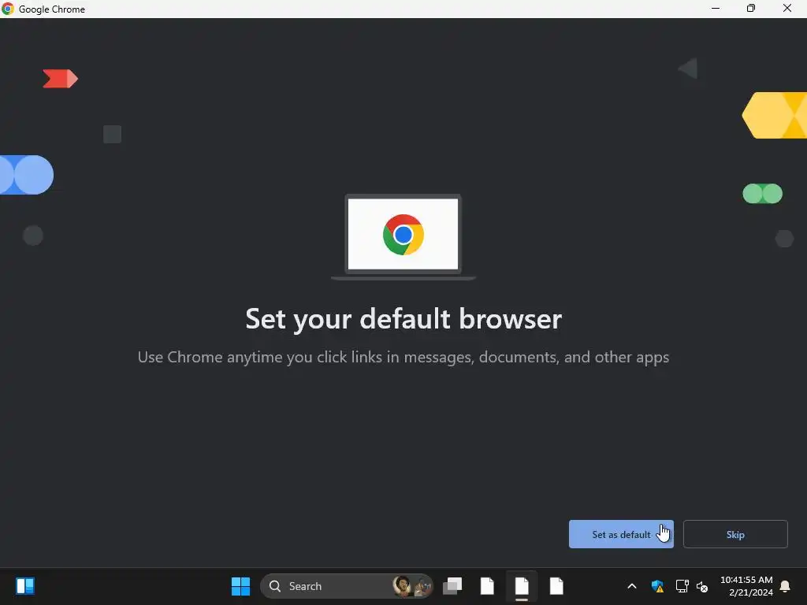Viewport: 807px width, 605px height.
Task: Restore down the Google Chrome window
Action: [751, 9]
